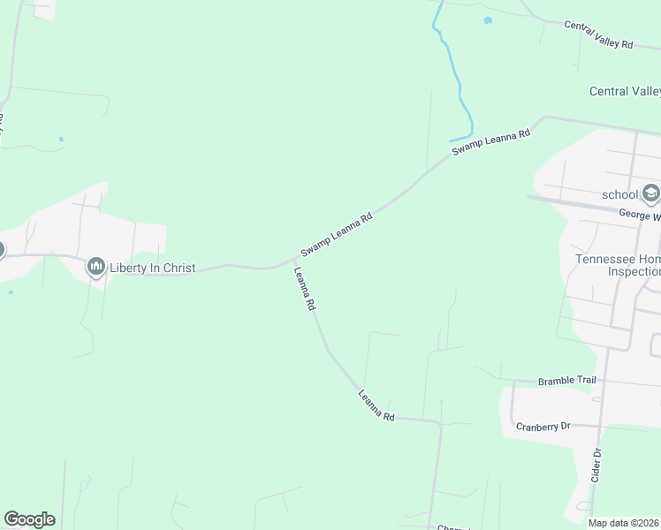Select the Swamp Leanna Rd label near the creek
The height and width of the screenshot is (530, 661).
(490, 142)
